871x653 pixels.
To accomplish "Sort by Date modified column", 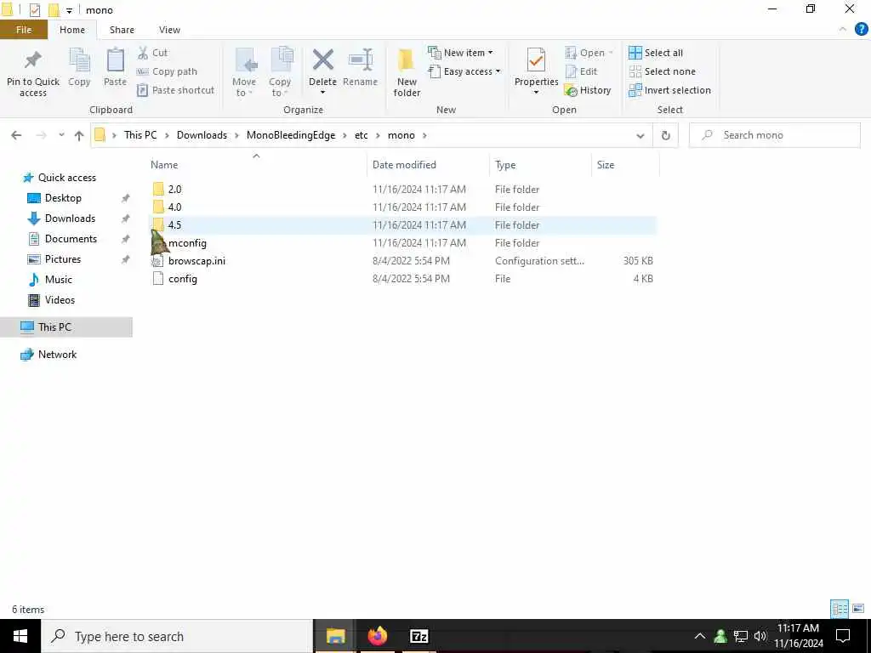I will (x=404, y=165).
